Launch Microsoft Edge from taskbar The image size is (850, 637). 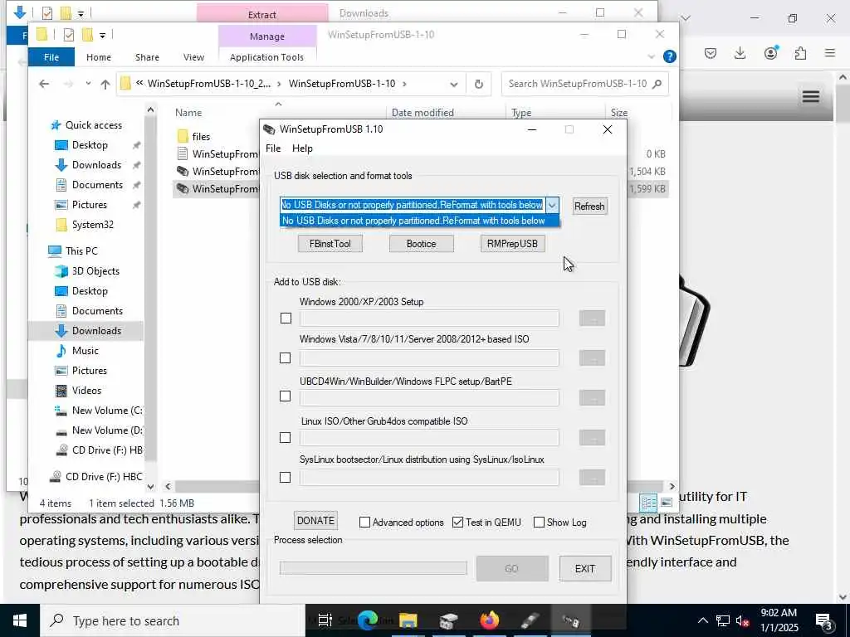[x=368, y=620]
